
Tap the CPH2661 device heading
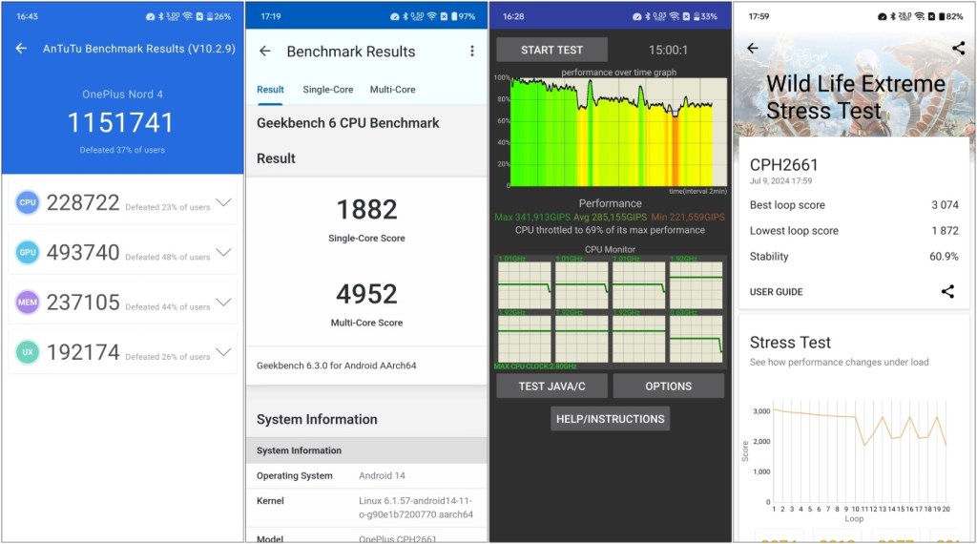[x=783, y=165]
